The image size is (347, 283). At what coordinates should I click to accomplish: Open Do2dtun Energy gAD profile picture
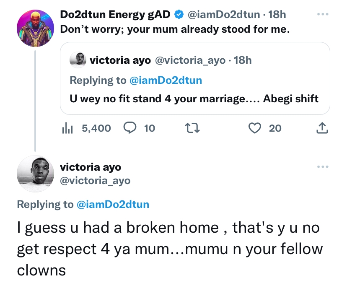(34, 29)
